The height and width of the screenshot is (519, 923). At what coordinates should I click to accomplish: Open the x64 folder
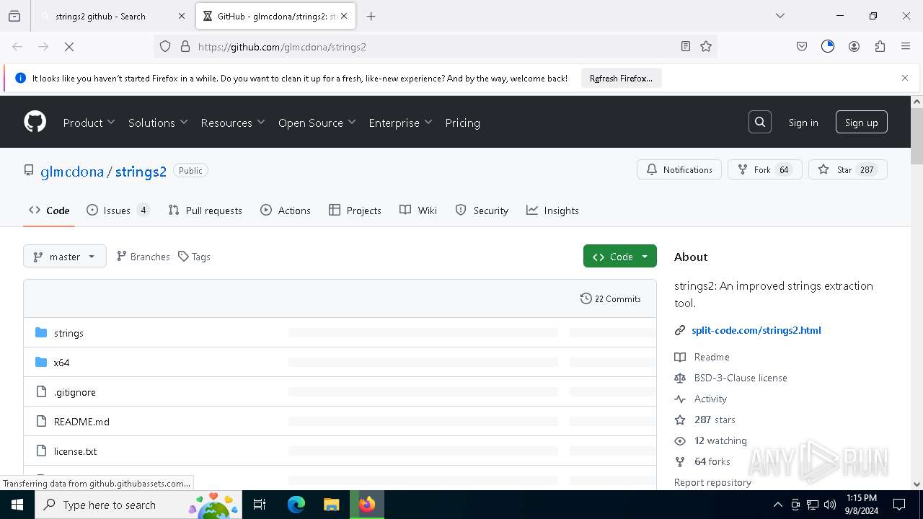tap(61, 363)
